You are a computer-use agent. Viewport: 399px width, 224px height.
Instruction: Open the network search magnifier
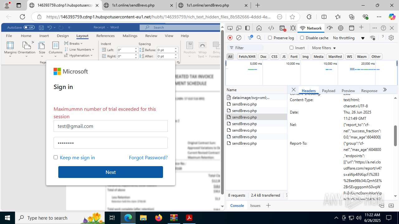click(x=259, y=38)
